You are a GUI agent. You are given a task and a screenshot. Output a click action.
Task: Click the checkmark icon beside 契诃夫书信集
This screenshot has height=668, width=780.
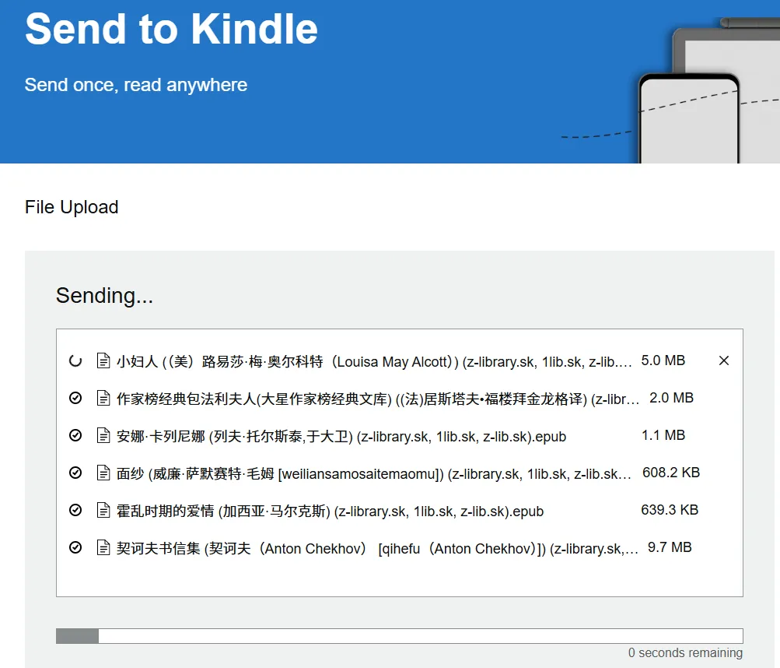tap(75, 547)
